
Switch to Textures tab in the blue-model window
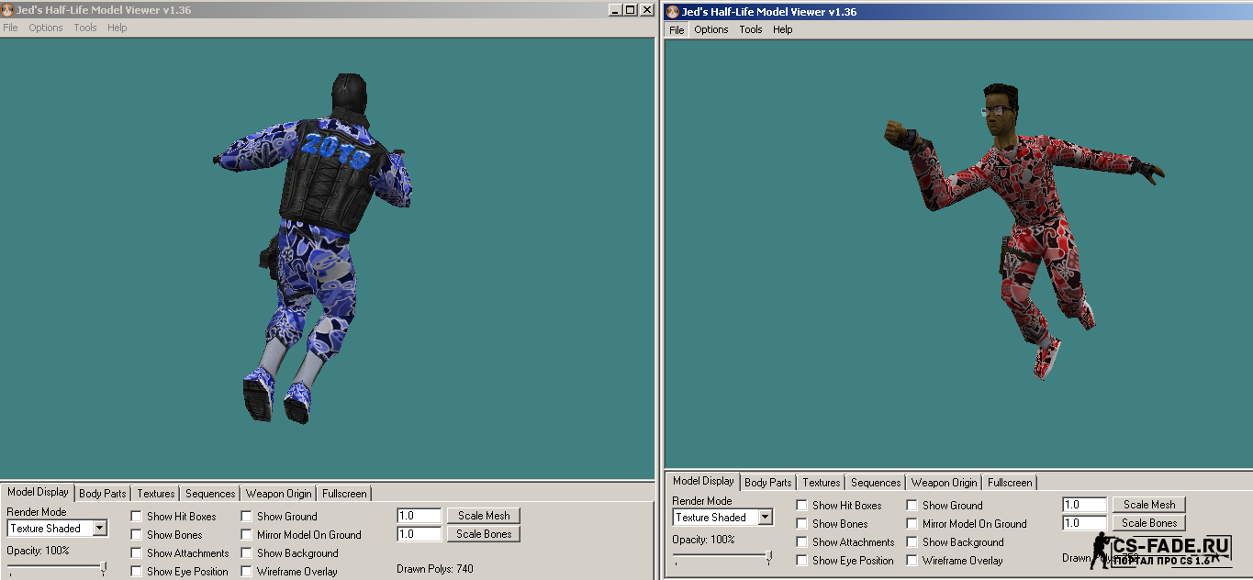[x=156, y=494]
